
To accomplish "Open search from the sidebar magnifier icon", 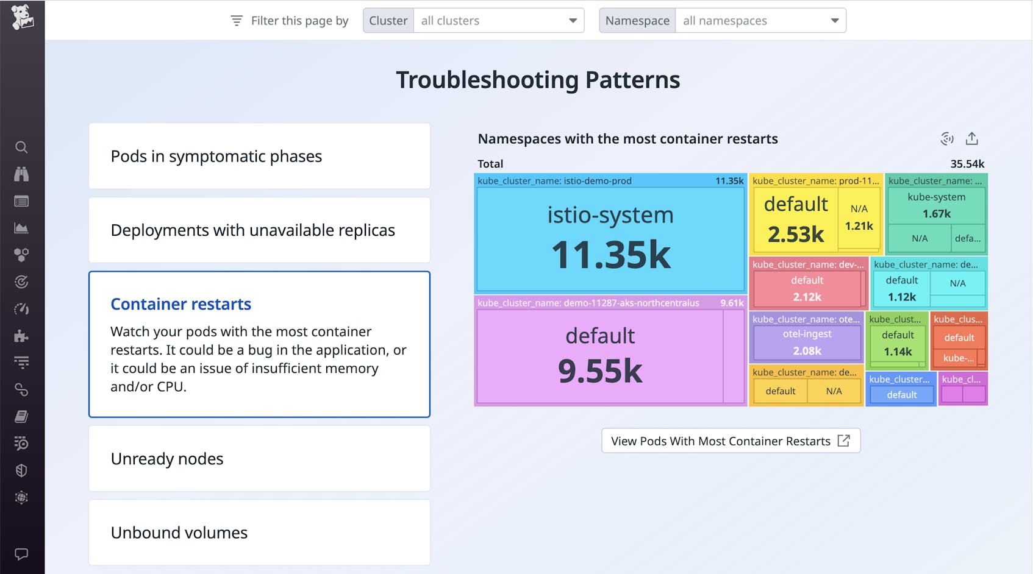I will pos(22,147).
